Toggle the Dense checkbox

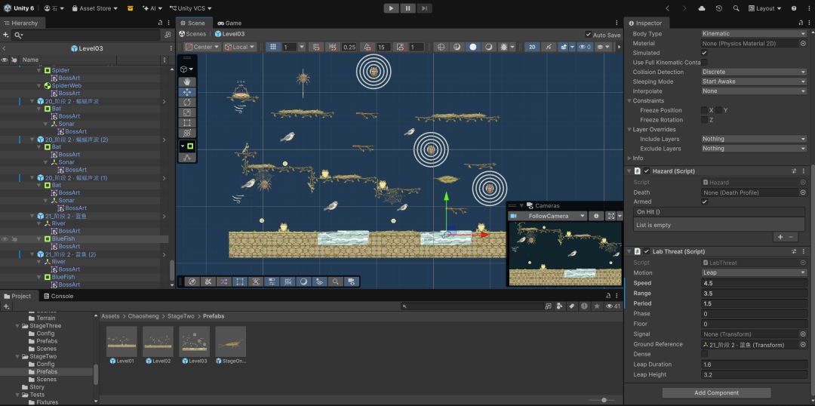pyautogui.click(x=704, y=354)
